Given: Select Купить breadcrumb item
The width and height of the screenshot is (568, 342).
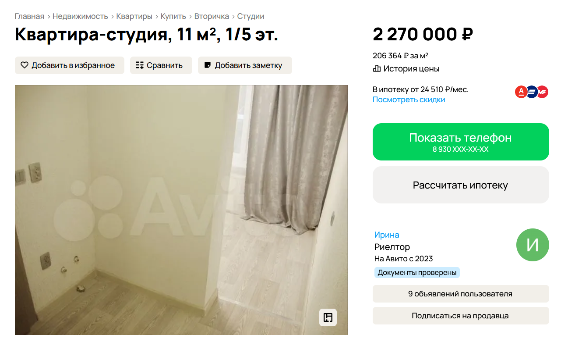Looking at the screenshot, I should [173, 16].
